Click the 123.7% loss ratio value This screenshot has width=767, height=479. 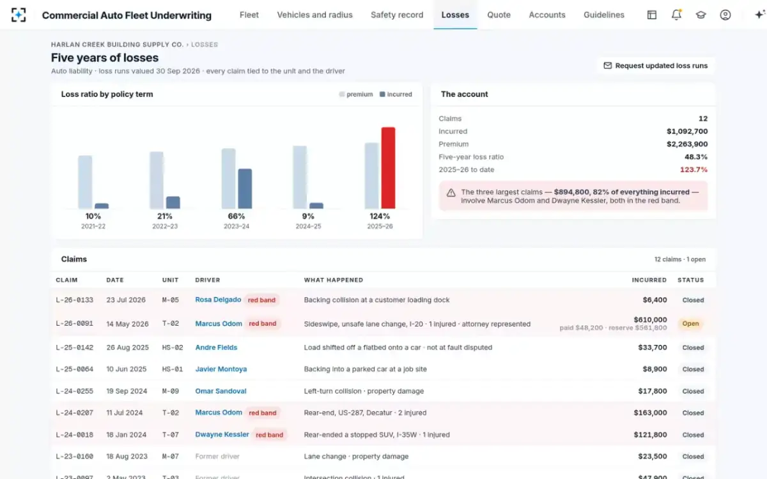(x=694, y=169)
